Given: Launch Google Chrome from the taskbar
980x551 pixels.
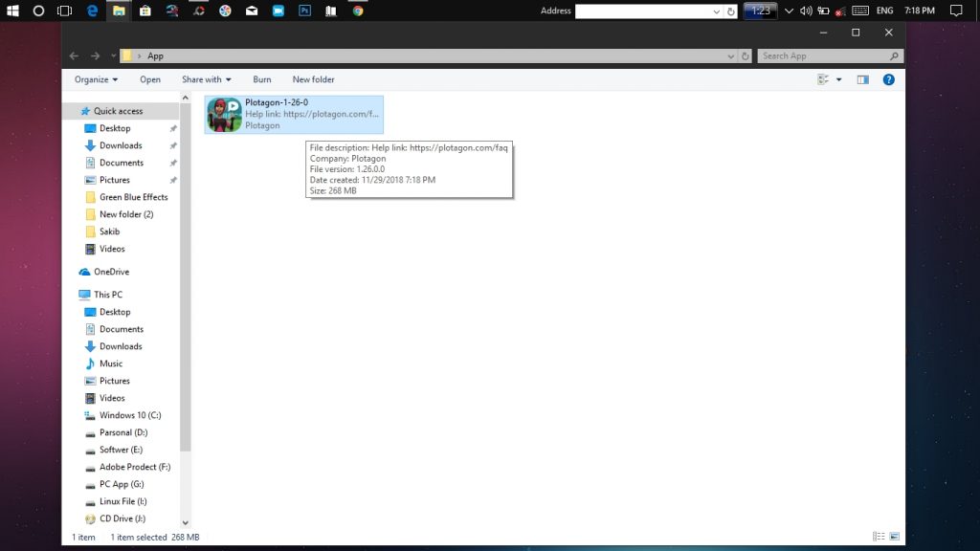Looking at the screenshot, I should pos(358,11).
